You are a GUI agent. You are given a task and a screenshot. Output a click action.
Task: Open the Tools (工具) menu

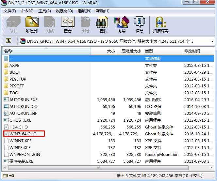(x=44, y=11)
